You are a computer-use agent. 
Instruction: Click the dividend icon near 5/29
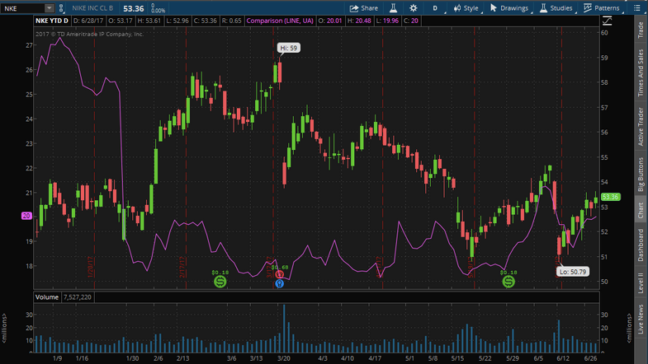(508, 282)
